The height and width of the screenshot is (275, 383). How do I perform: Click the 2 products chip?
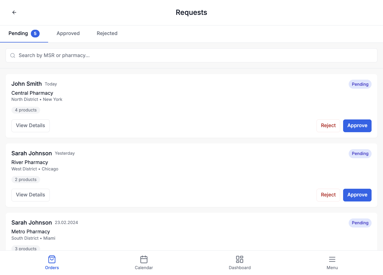pos(26,180)
